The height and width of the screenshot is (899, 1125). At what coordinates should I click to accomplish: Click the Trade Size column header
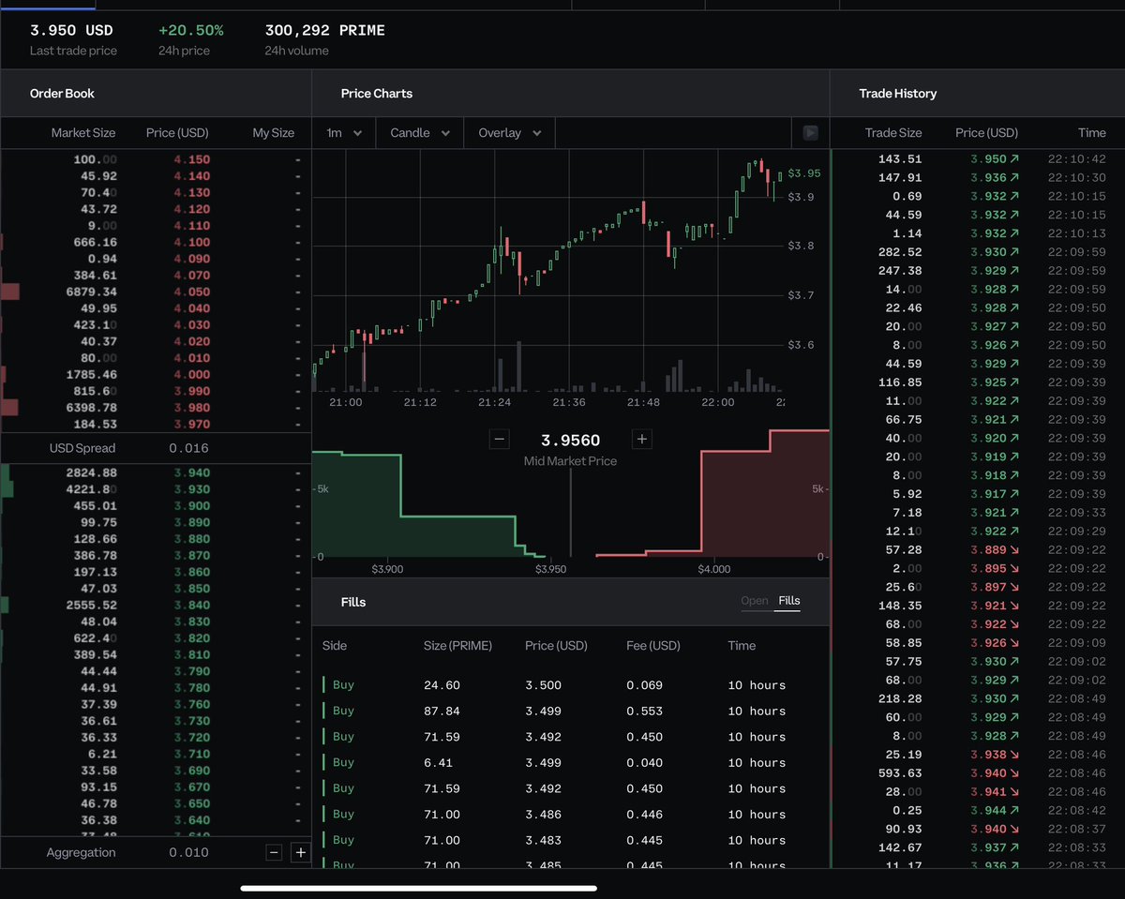893,133
